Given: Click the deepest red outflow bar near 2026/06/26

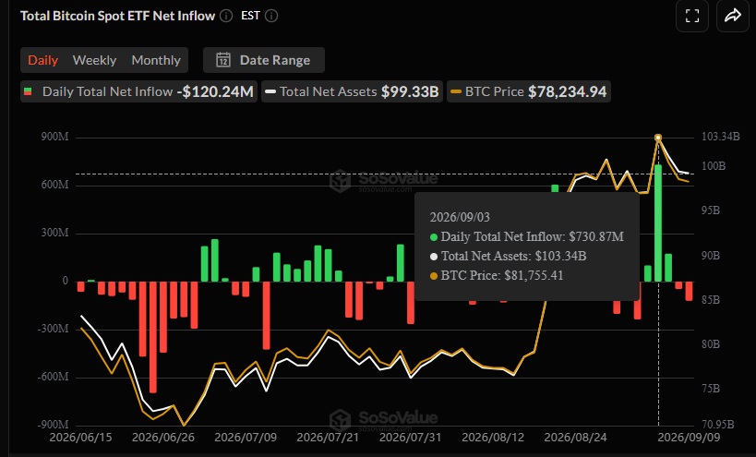Looking at the screenshot, I should [153, 337].
